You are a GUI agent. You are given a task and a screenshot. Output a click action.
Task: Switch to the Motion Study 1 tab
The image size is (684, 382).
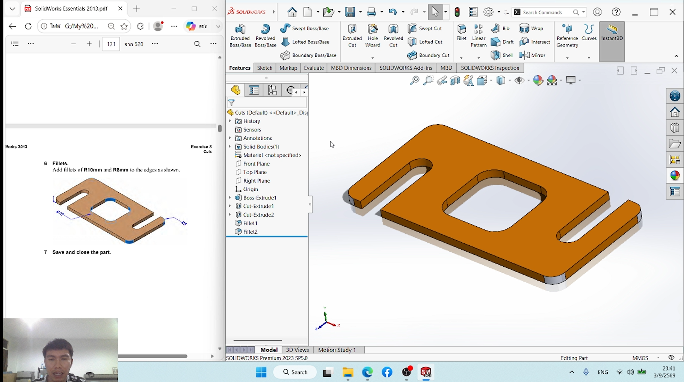click(337, 350)
